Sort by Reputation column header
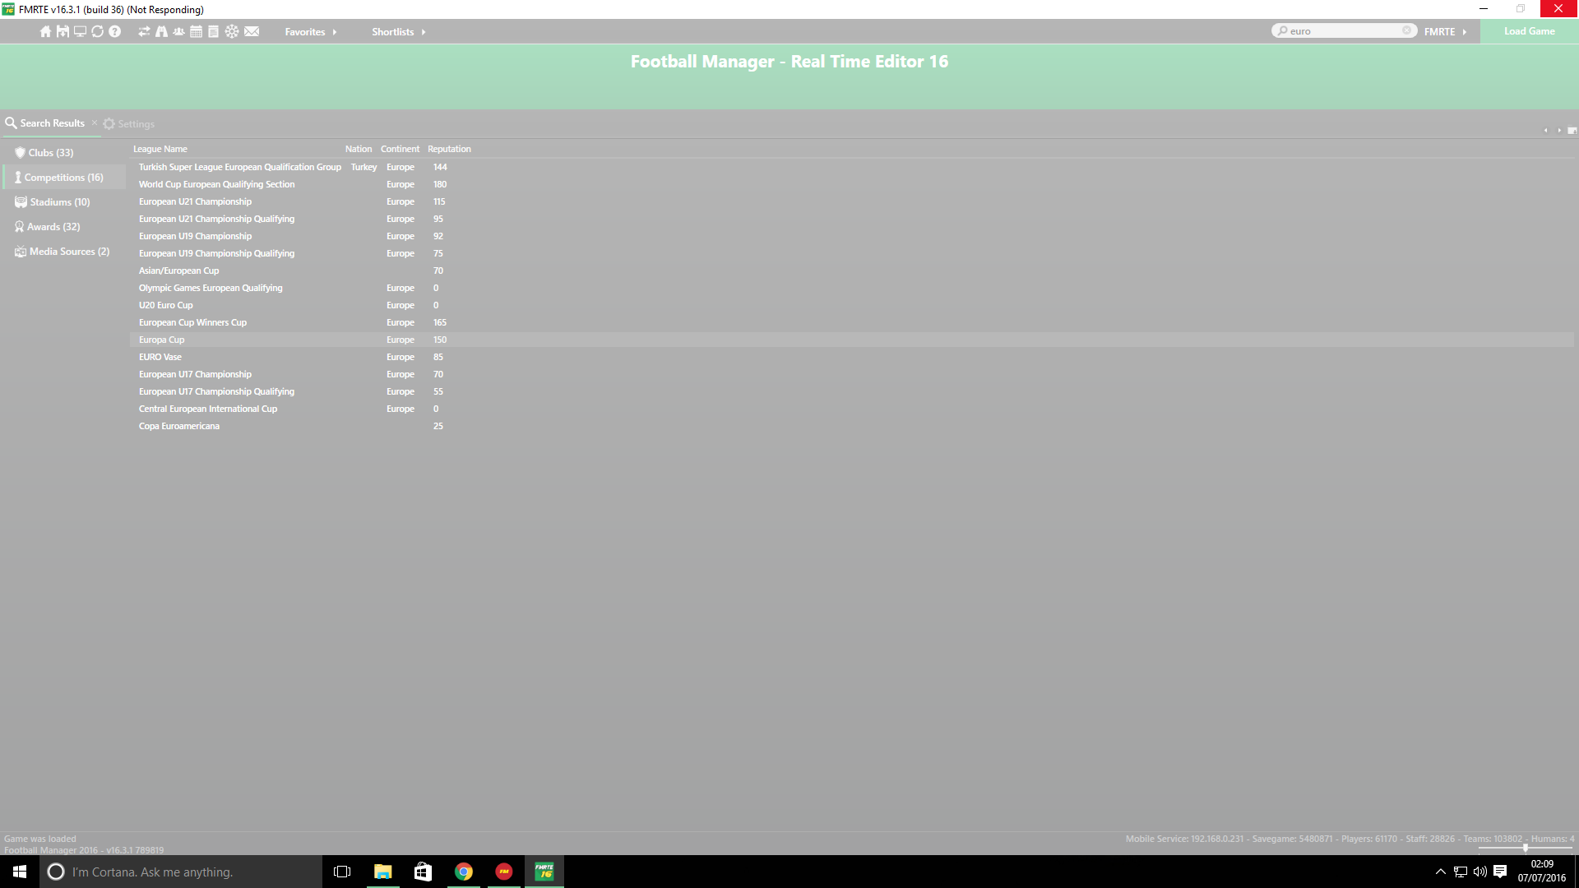The height and width of the screenshot is (888, 1579). (449, 149)
